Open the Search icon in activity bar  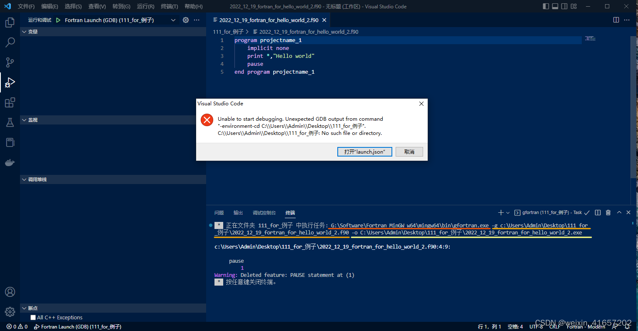coord(10,42)
